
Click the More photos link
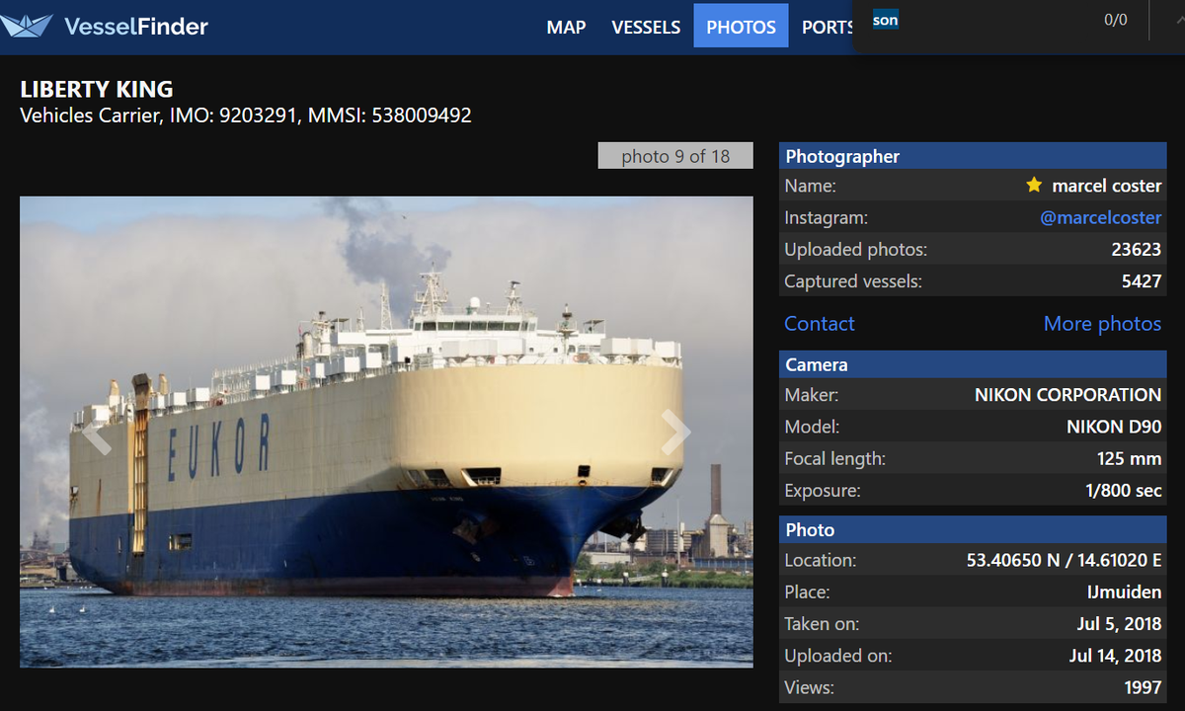(x=1102, y=324)
